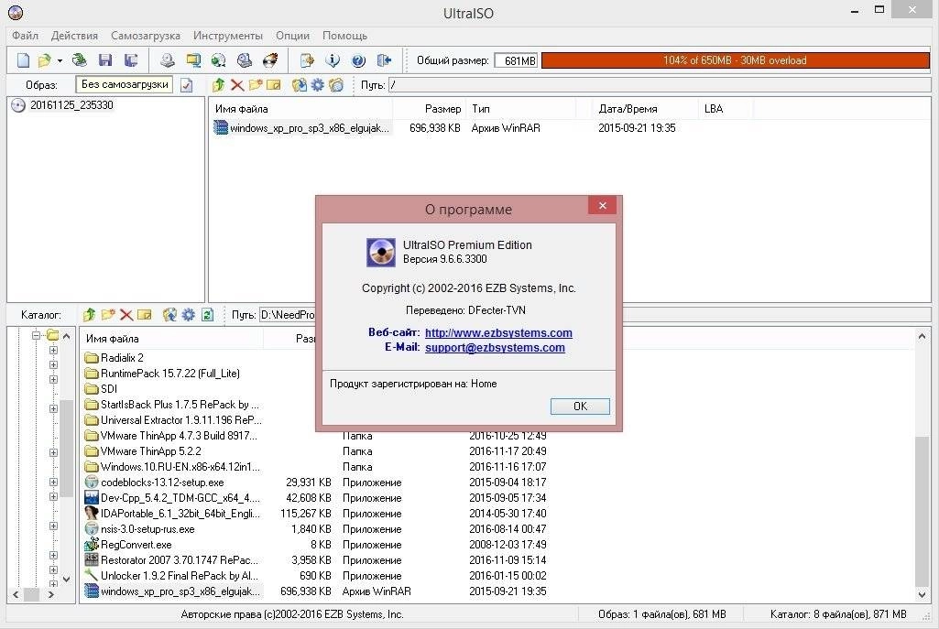This screenshot has height=629, width=939.
Task: Open the http://www.ezbsystems.com link
Action: coord(498,332)
